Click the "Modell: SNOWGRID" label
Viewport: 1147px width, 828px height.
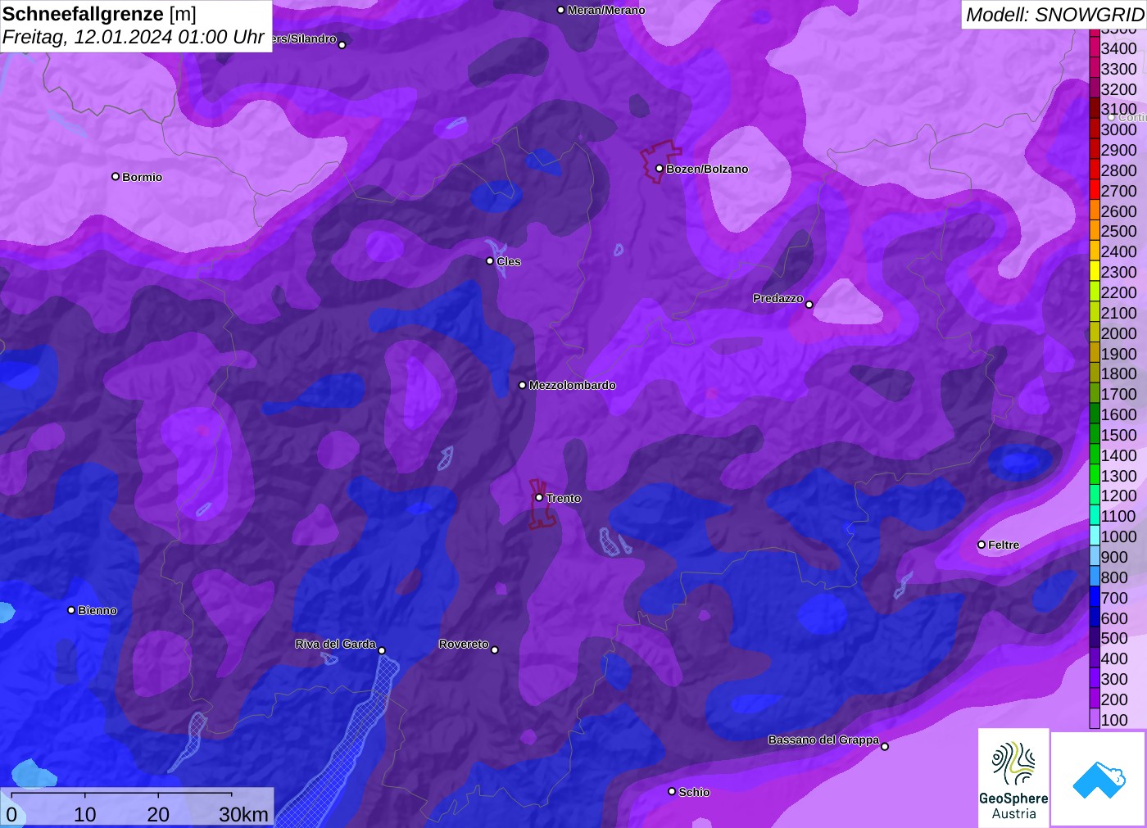tap(1054, 15)
